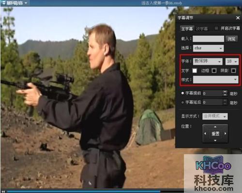Close the subtitle adjustment panel
Viewport: 242px width, 193px height.
[238, 18]
